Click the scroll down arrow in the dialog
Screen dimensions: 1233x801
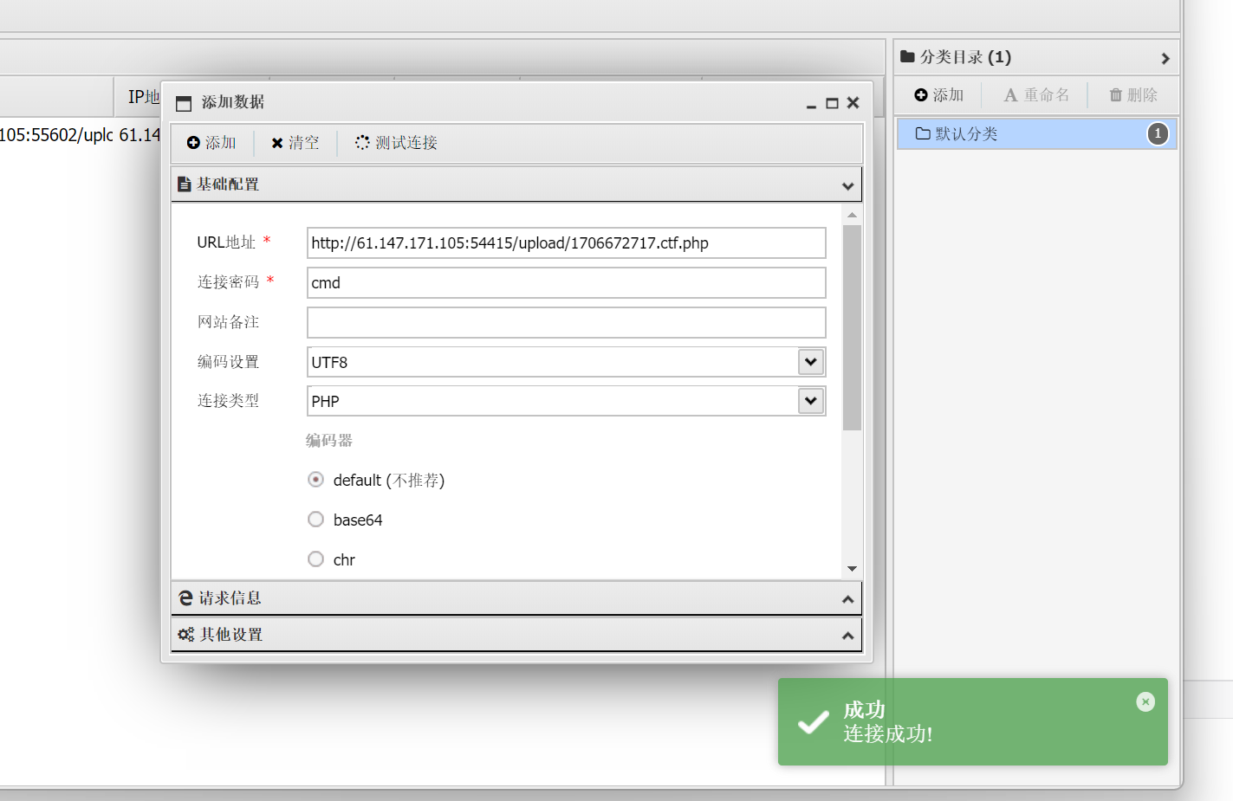pyautogui.click(x=852, y=569)
